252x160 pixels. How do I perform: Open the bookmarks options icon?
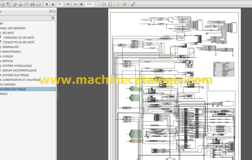pyautogui.click(x=53, y=18)
